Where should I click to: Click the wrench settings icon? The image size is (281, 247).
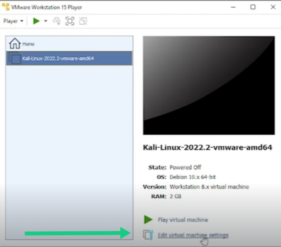click(x=148, y=235)
